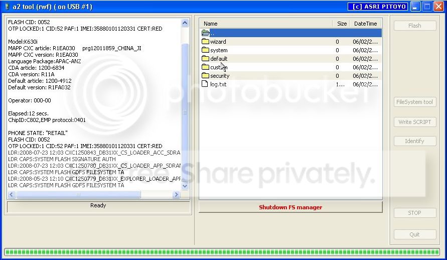Click Shutdown FS manager button
The image size is (447, 260).
(290, 207)
